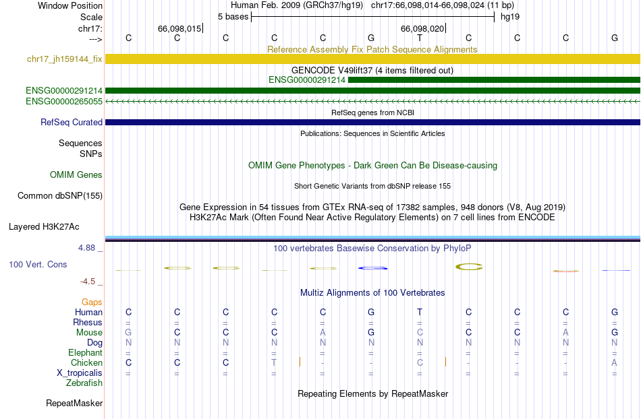Open Reference Assembly Fix Patch Sequence Alignments title
Screen dimensions: 641x419
[x=372, y=49]
